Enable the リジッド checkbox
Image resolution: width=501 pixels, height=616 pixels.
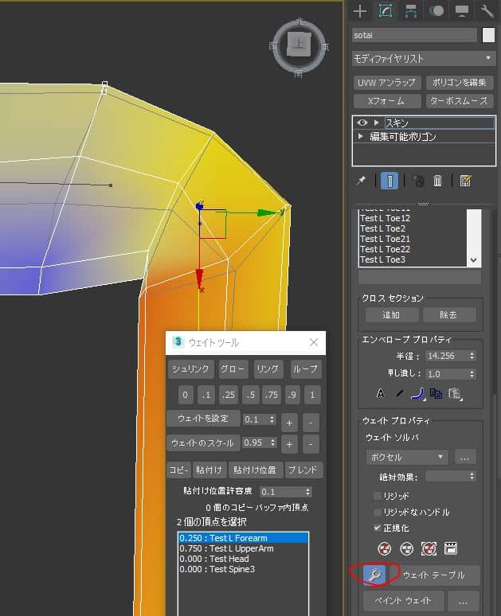(x=378, y=496)
